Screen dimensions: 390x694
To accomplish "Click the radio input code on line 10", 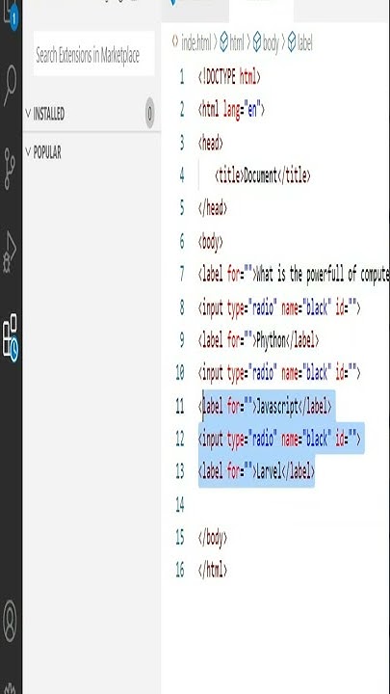I will click(279, 373).
